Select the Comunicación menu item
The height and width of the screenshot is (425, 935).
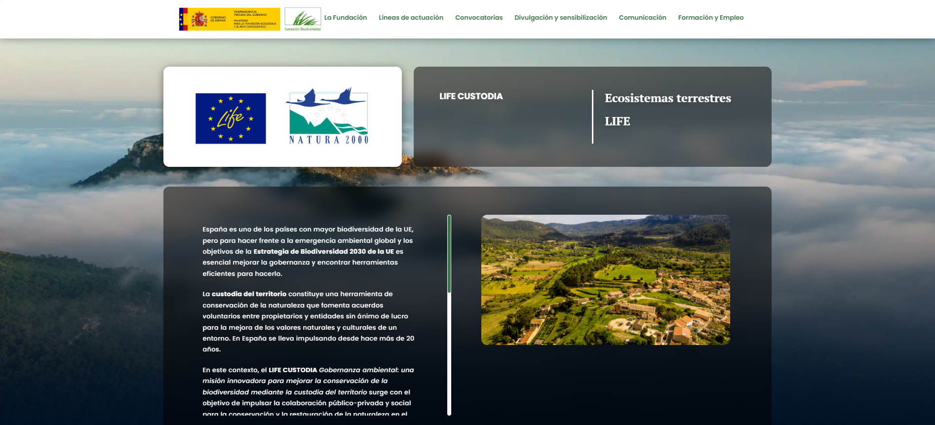[642, 18]
